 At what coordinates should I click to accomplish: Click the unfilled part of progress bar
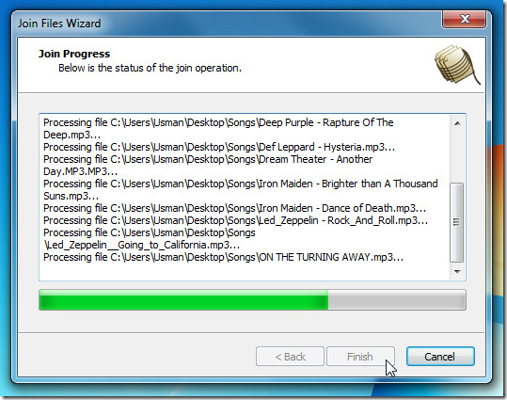point(397,300)
